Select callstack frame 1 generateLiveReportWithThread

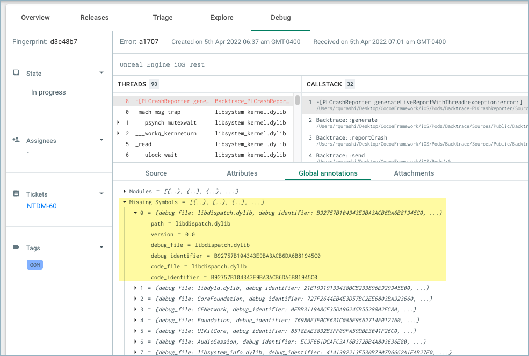tap(416, 105)
